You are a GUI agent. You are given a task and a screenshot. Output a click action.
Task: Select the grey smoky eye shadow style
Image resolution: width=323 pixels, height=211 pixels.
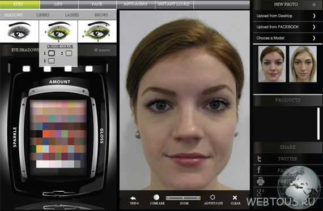tap(19, 31)
